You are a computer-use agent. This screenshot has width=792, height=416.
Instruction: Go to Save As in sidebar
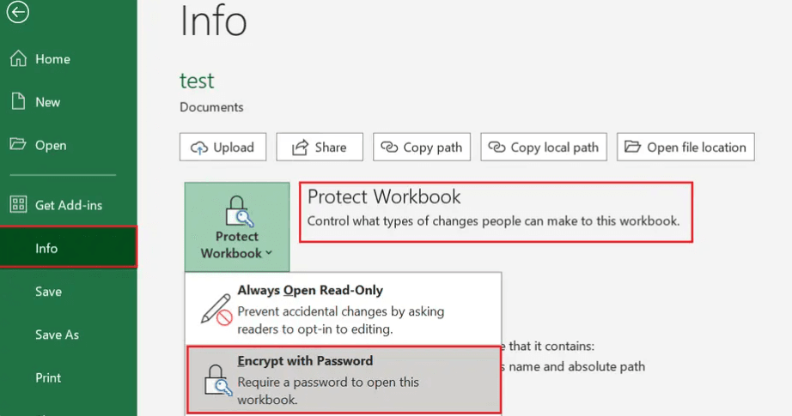[57, 335]
